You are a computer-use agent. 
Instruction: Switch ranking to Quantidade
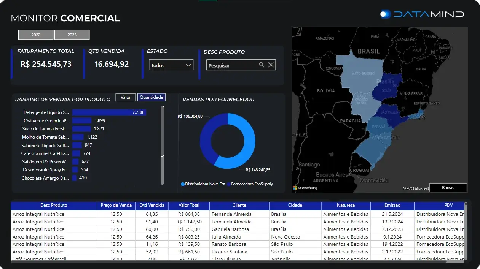tap(151, 97)
